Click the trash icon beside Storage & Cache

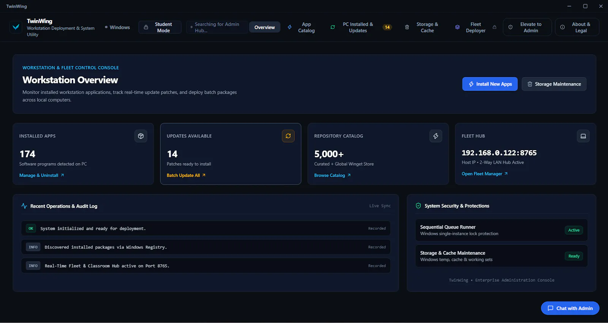click(x=407, y=27)
